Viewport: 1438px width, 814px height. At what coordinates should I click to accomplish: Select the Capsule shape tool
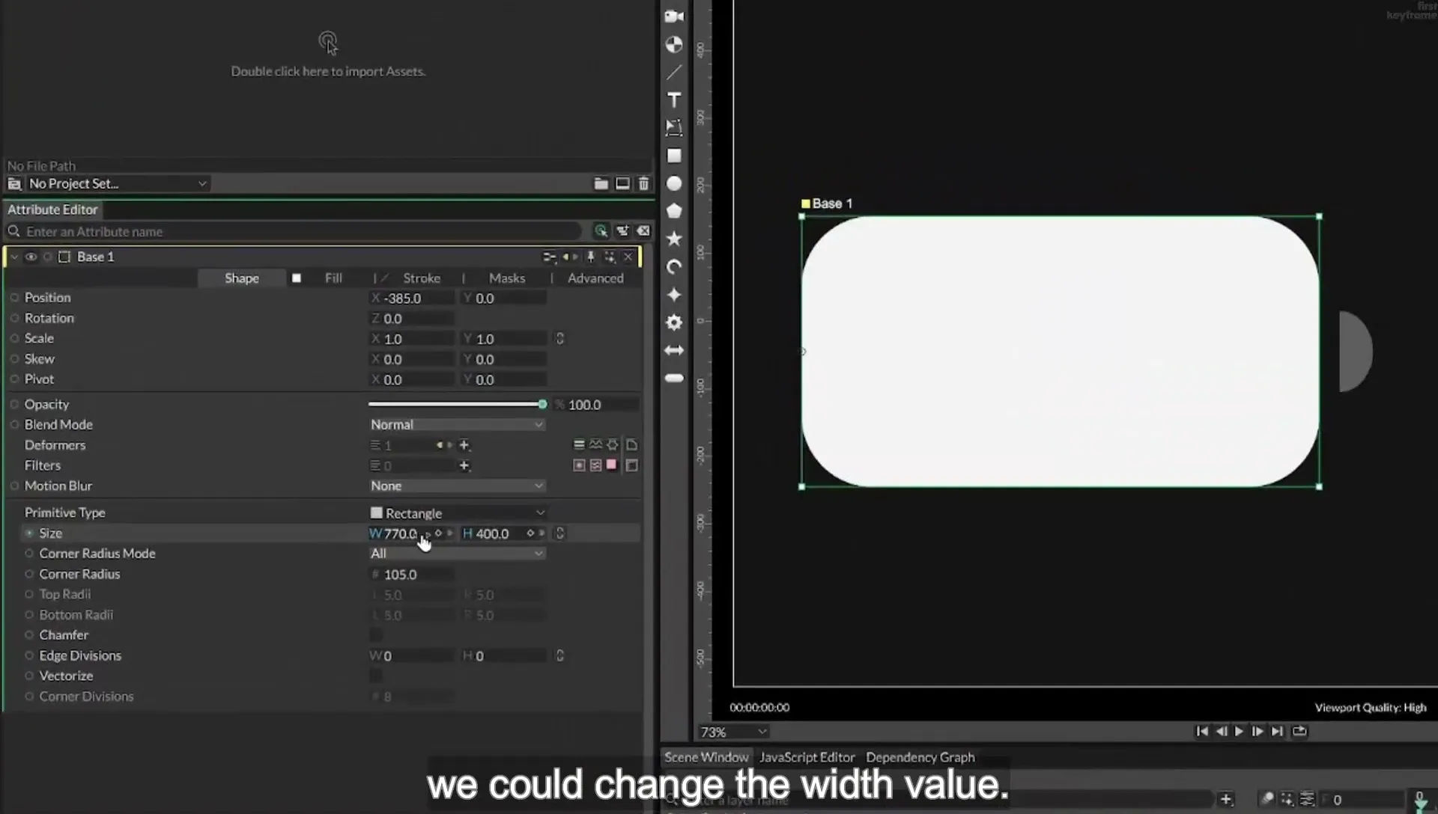(x=674, y=378)
